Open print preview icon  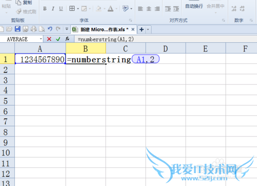[x=42, y=29]
